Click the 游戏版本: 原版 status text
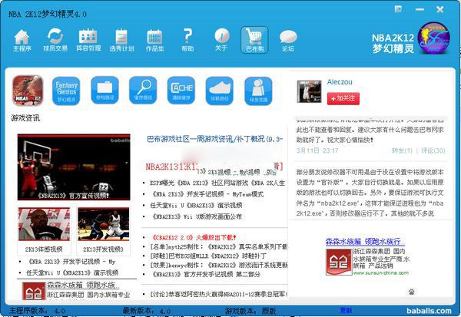461x317 pixels. [x=250, y=311]
